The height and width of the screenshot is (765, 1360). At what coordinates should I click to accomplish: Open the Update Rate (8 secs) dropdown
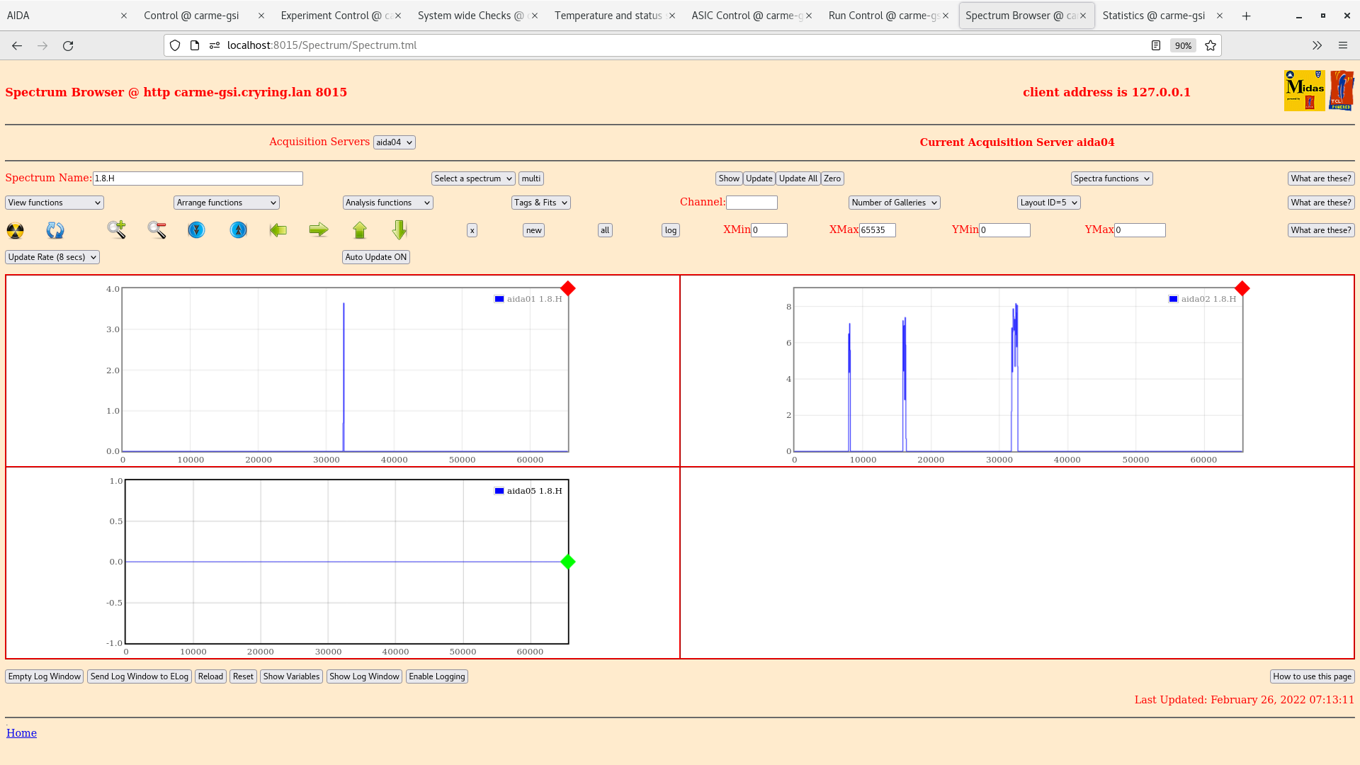pos(52,257)
